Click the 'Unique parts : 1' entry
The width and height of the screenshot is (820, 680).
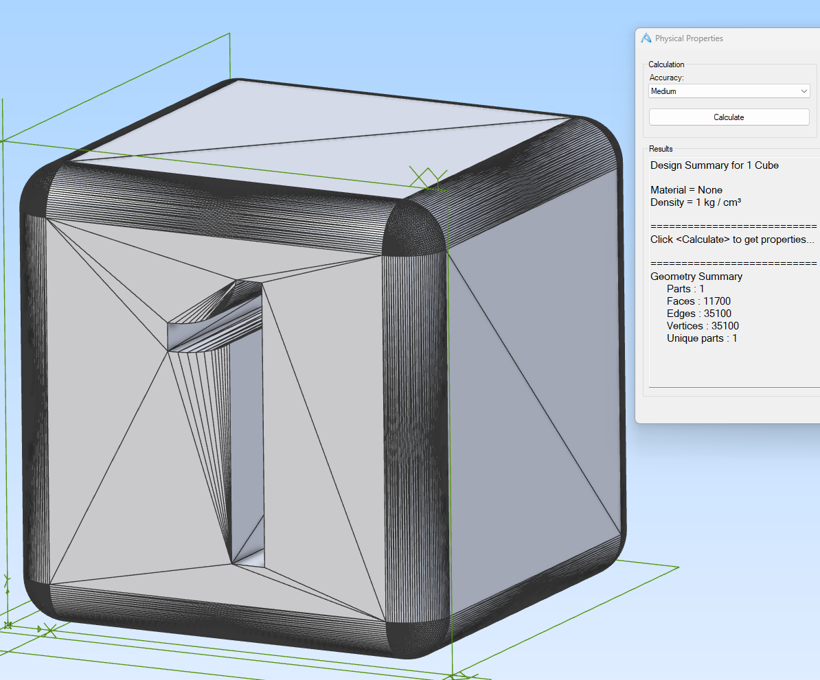(701, 338)
